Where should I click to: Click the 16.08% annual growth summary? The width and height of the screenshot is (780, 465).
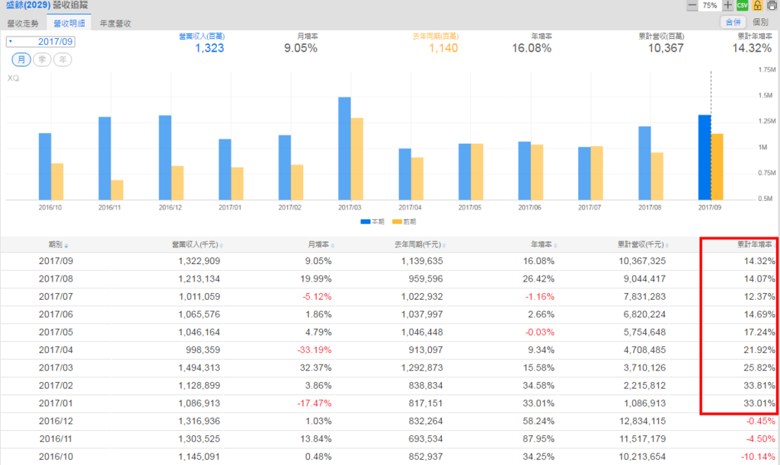532,48
